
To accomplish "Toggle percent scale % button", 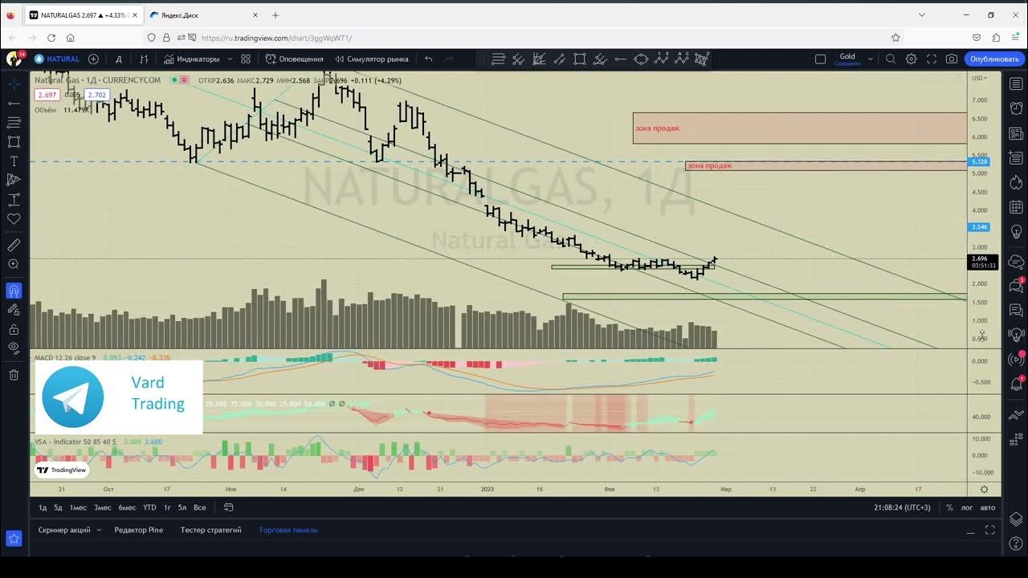I will (949, 507).
